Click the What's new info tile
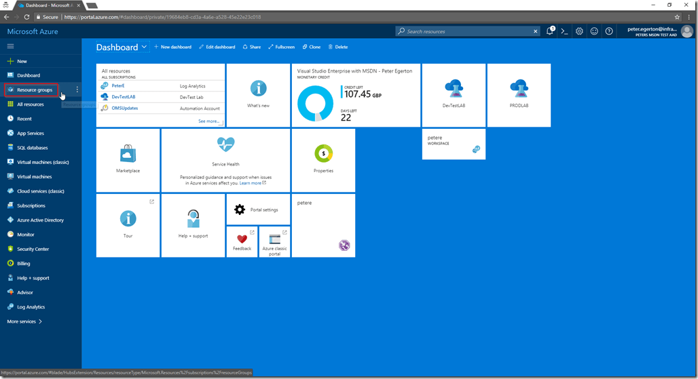This screenshot has width=698, height=379. [258, 95]
